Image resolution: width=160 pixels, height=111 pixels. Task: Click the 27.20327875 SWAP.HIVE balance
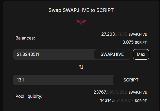click(x=114, y=34)
